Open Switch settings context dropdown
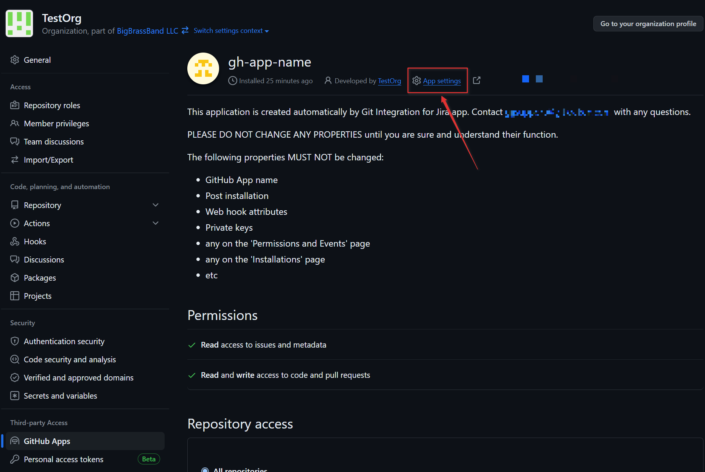705x472 pixels. pyautogui.click(x=231, y=31)
